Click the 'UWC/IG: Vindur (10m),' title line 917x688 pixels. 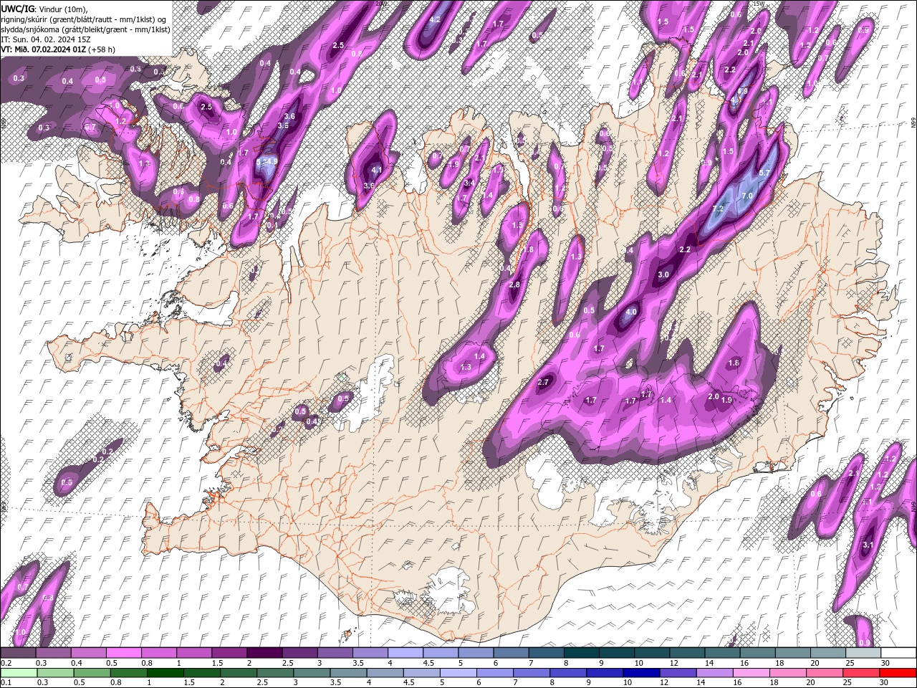point(44,9)
